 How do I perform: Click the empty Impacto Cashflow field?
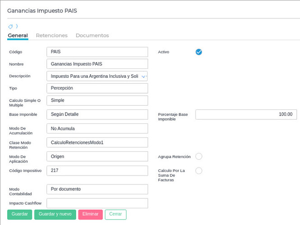[x=97, y=203]
